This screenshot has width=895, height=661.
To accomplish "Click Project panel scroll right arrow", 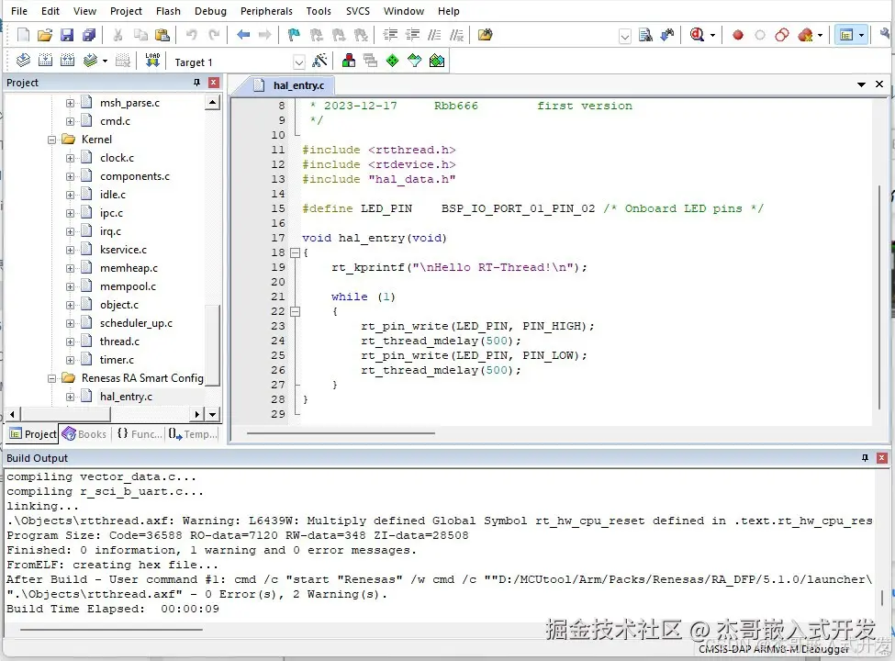I will (x=197, y=414).
